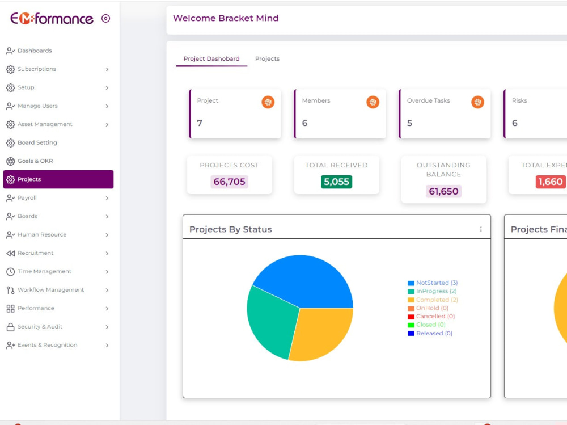This screenshot has height=425, width=567.
Task: Expand the Events & Recognition chevron
Action: [x=107, y=346]
